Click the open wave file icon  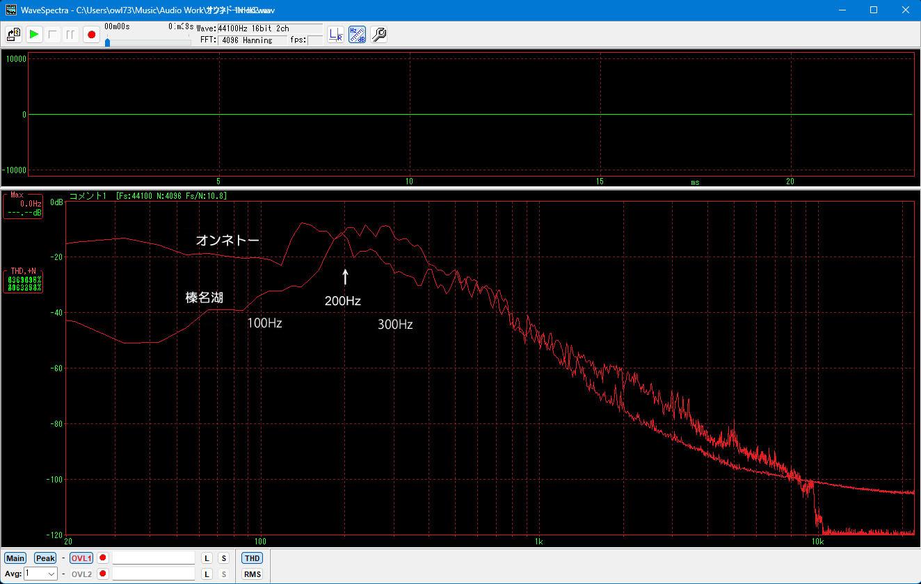click(x=13, y=34)
